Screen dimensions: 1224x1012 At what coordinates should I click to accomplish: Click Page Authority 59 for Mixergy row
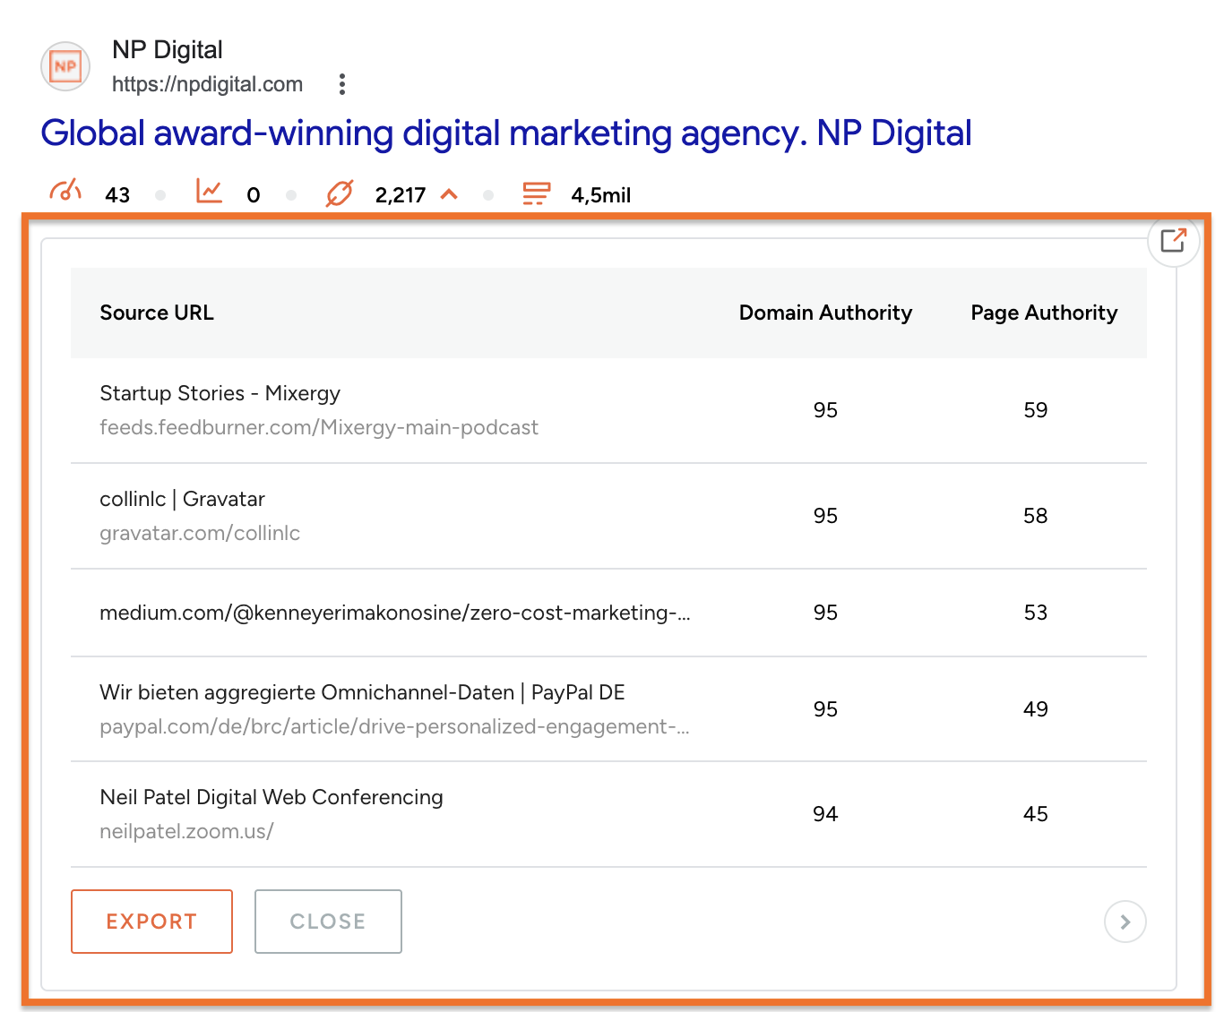(x=1036, y=410)
